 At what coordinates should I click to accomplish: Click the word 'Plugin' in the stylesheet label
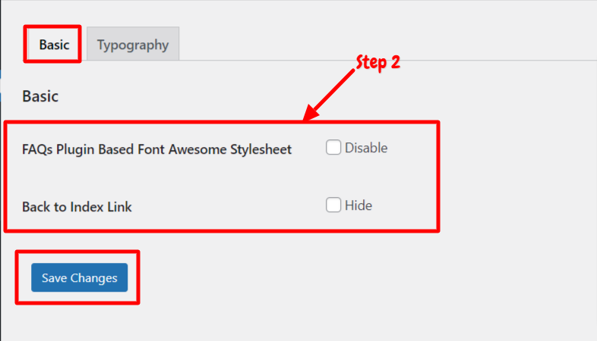(75, 149)
